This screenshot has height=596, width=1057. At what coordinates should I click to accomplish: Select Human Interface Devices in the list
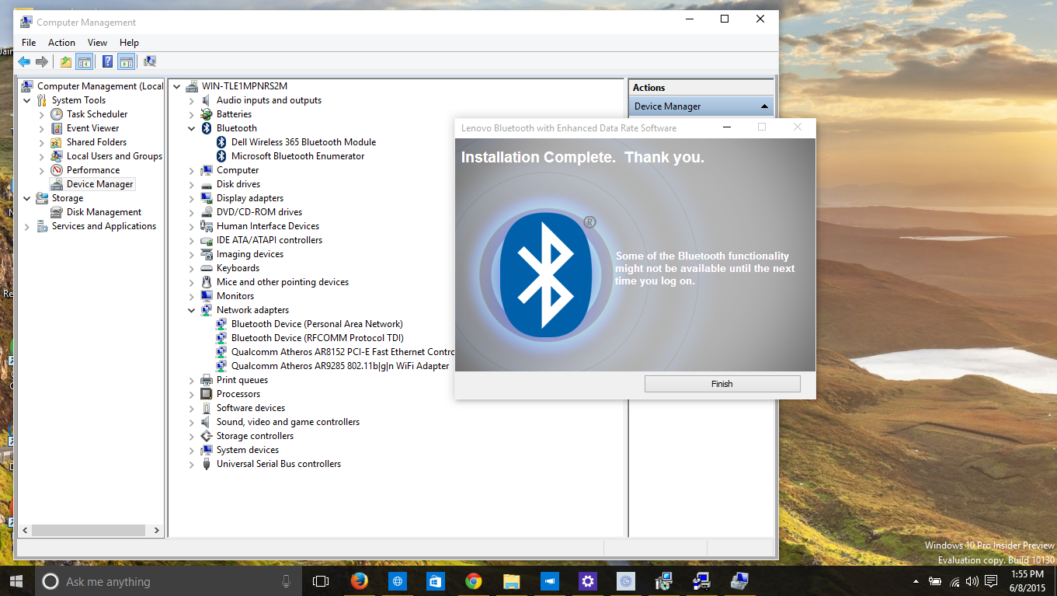[x=268, y=226]
